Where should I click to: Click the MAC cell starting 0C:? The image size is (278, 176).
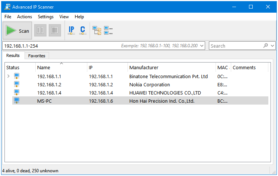[222, 77]
